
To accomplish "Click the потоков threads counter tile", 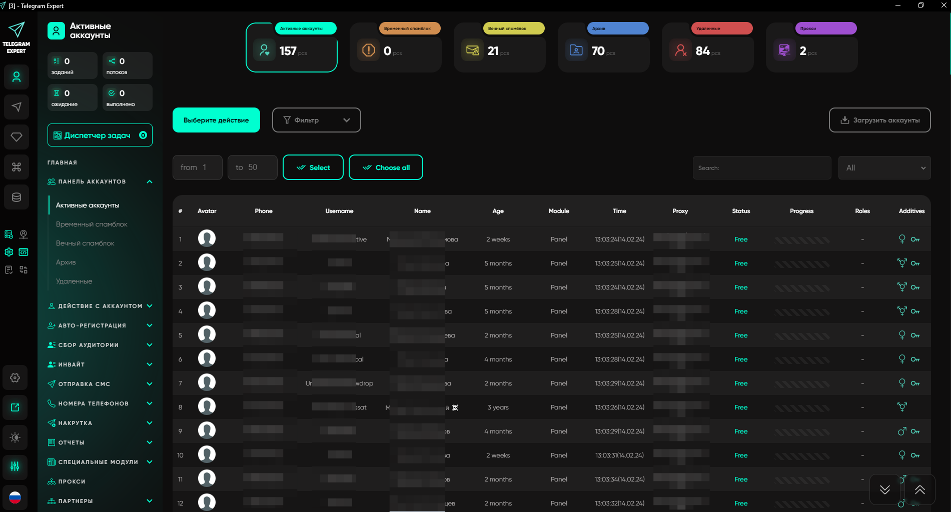I will [x=128, y=65].
